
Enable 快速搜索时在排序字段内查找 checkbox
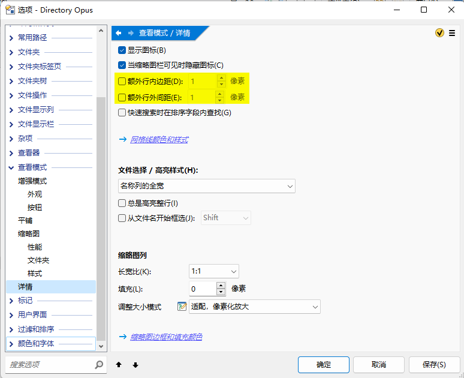point(122,113)
